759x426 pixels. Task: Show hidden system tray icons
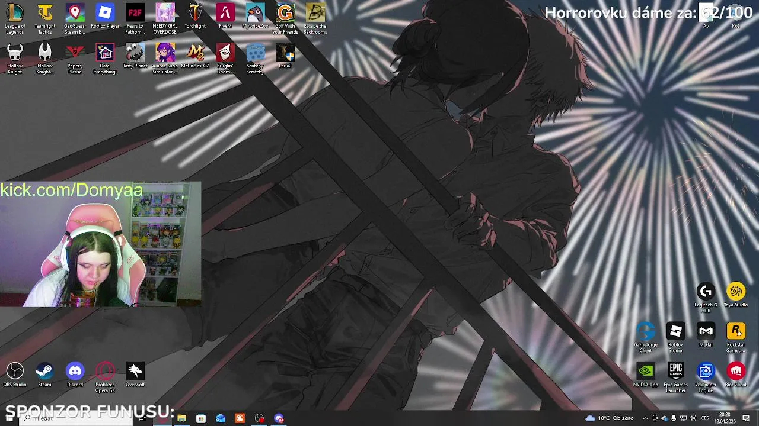click(x=645, y=418)
